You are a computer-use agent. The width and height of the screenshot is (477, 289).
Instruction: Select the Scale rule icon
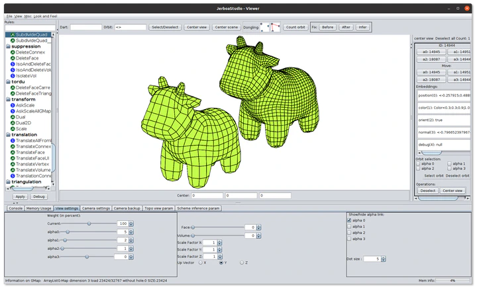(x=13, y=129)
